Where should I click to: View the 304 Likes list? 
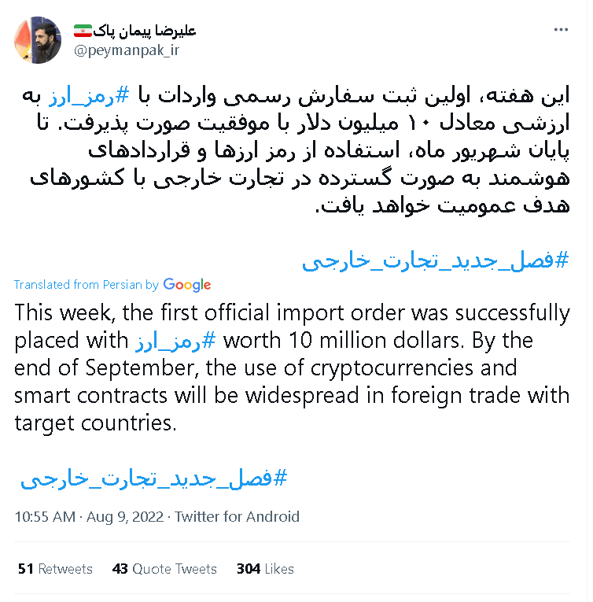pos(265,569)
